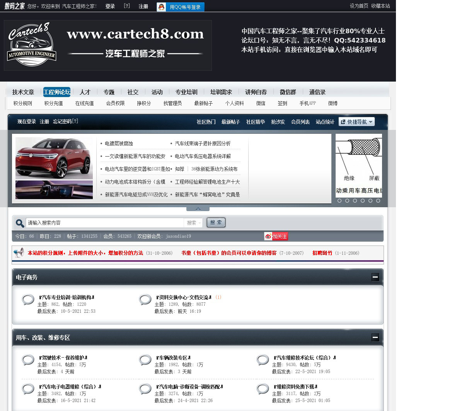The image size is (464, 411).
Task: Click the search content input field
Action: [x=104, y=223]
